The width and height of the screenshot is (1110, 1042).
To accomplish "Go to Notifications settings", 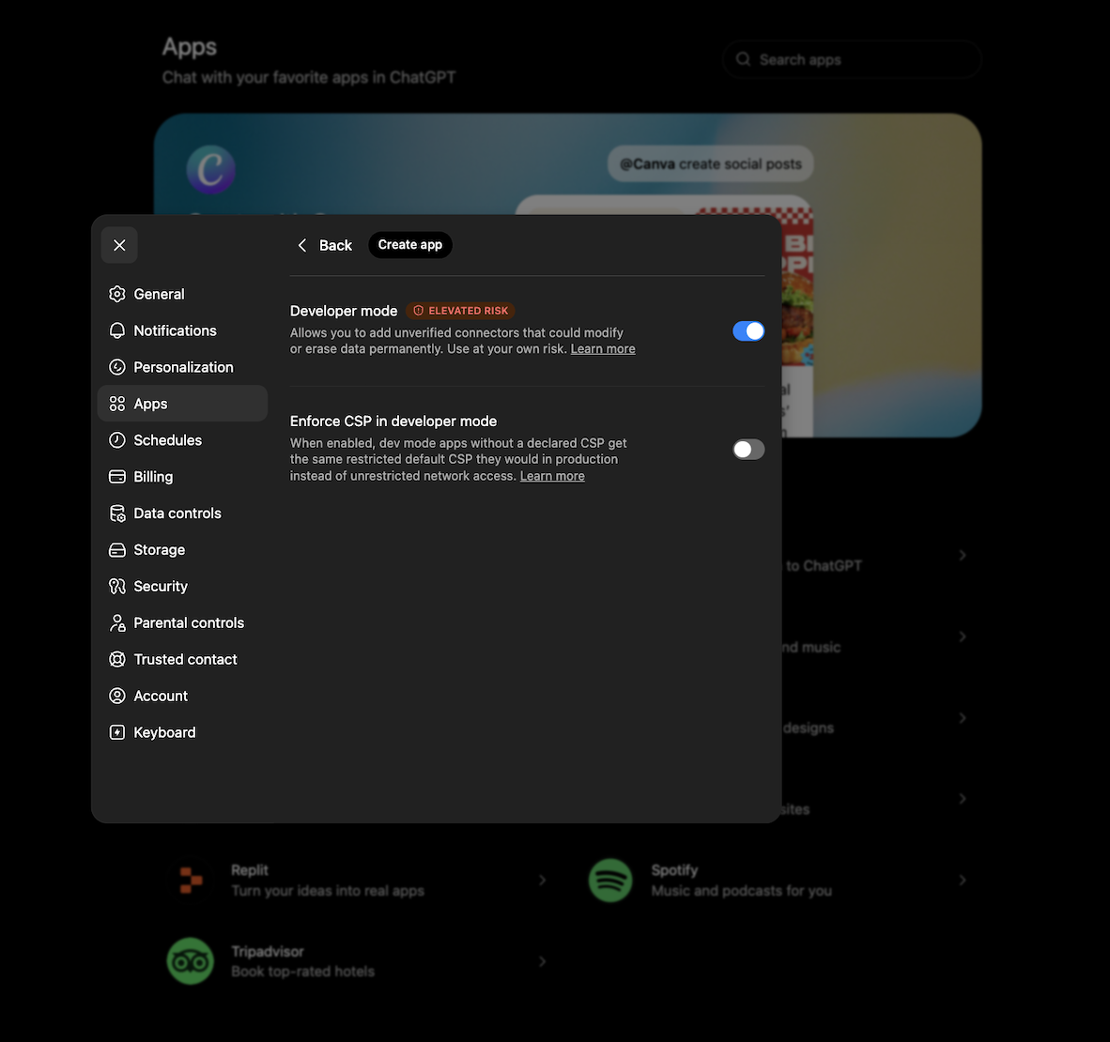I will (182, 330).
